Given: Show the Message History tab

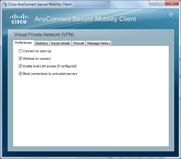Looking at the screenshot, I should pyautogui.click(x=98, y=43).
